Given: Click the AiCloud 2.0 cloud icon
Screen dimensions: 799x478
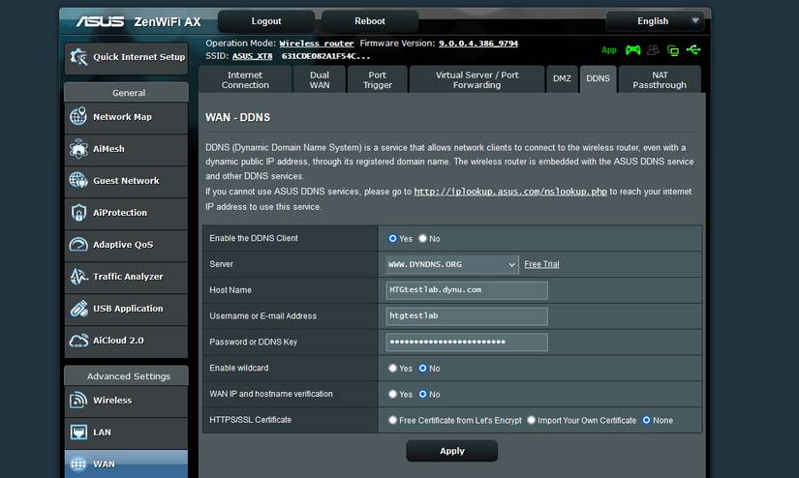Looking at the screenshot, I should [78, 340].
